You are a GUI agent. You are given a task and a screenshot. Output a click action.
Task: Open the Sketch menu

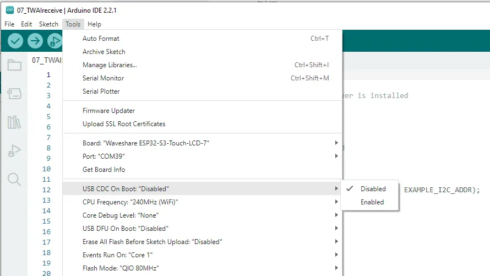pyautogui.click(x=48, y=24)
